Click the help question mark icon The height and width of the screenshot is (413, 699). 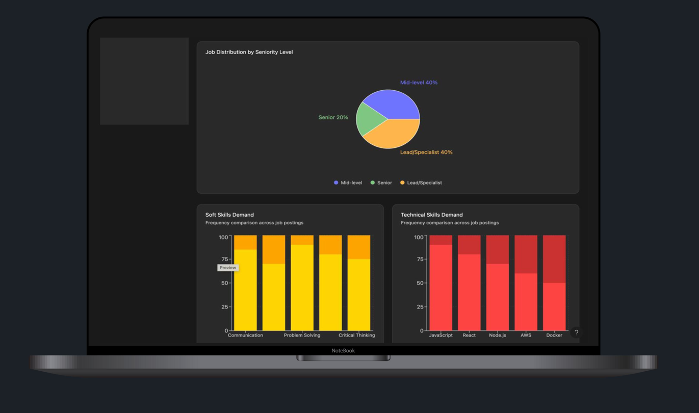coord(576,332)
